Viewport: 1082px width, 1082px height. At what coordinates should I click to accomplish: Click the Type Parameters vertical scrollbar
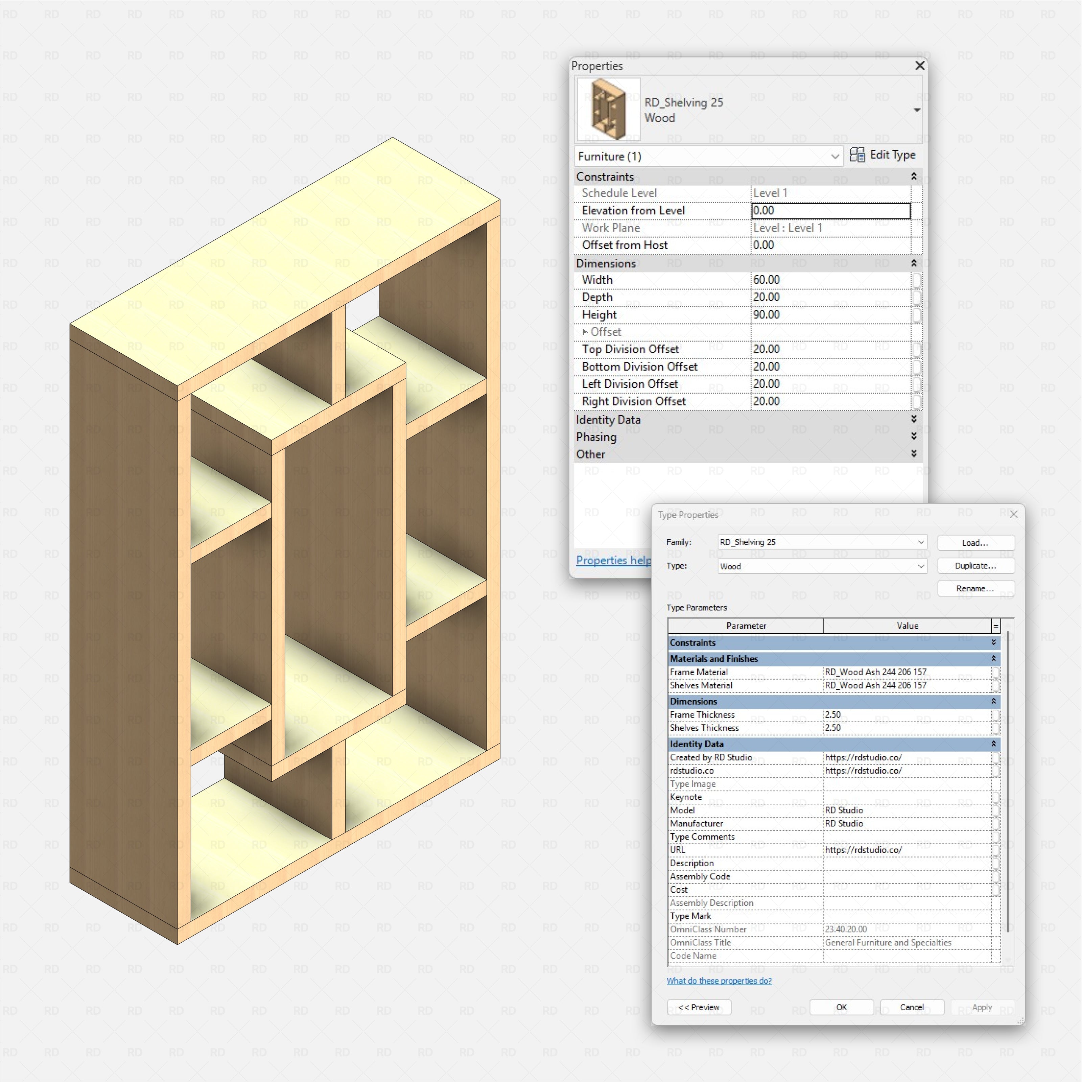click(1008, 781)
